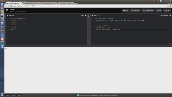Viewport: 172px width, 97px height.
Task: Open the system power gear menu
Action: (x=171, y=1)
